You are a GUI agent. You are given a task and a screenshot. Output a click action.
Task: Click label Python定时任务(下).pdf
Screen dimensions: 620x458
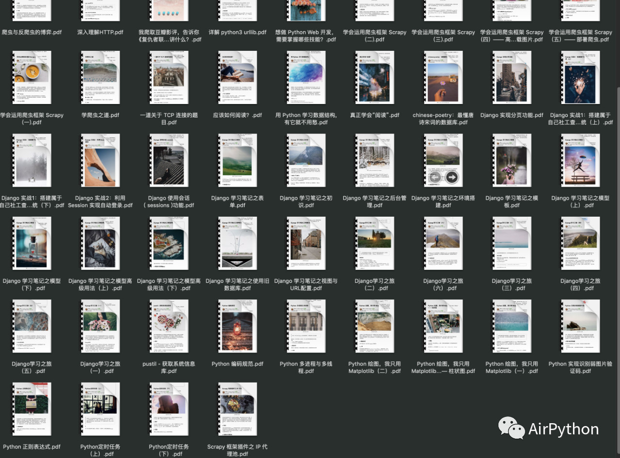169,450
